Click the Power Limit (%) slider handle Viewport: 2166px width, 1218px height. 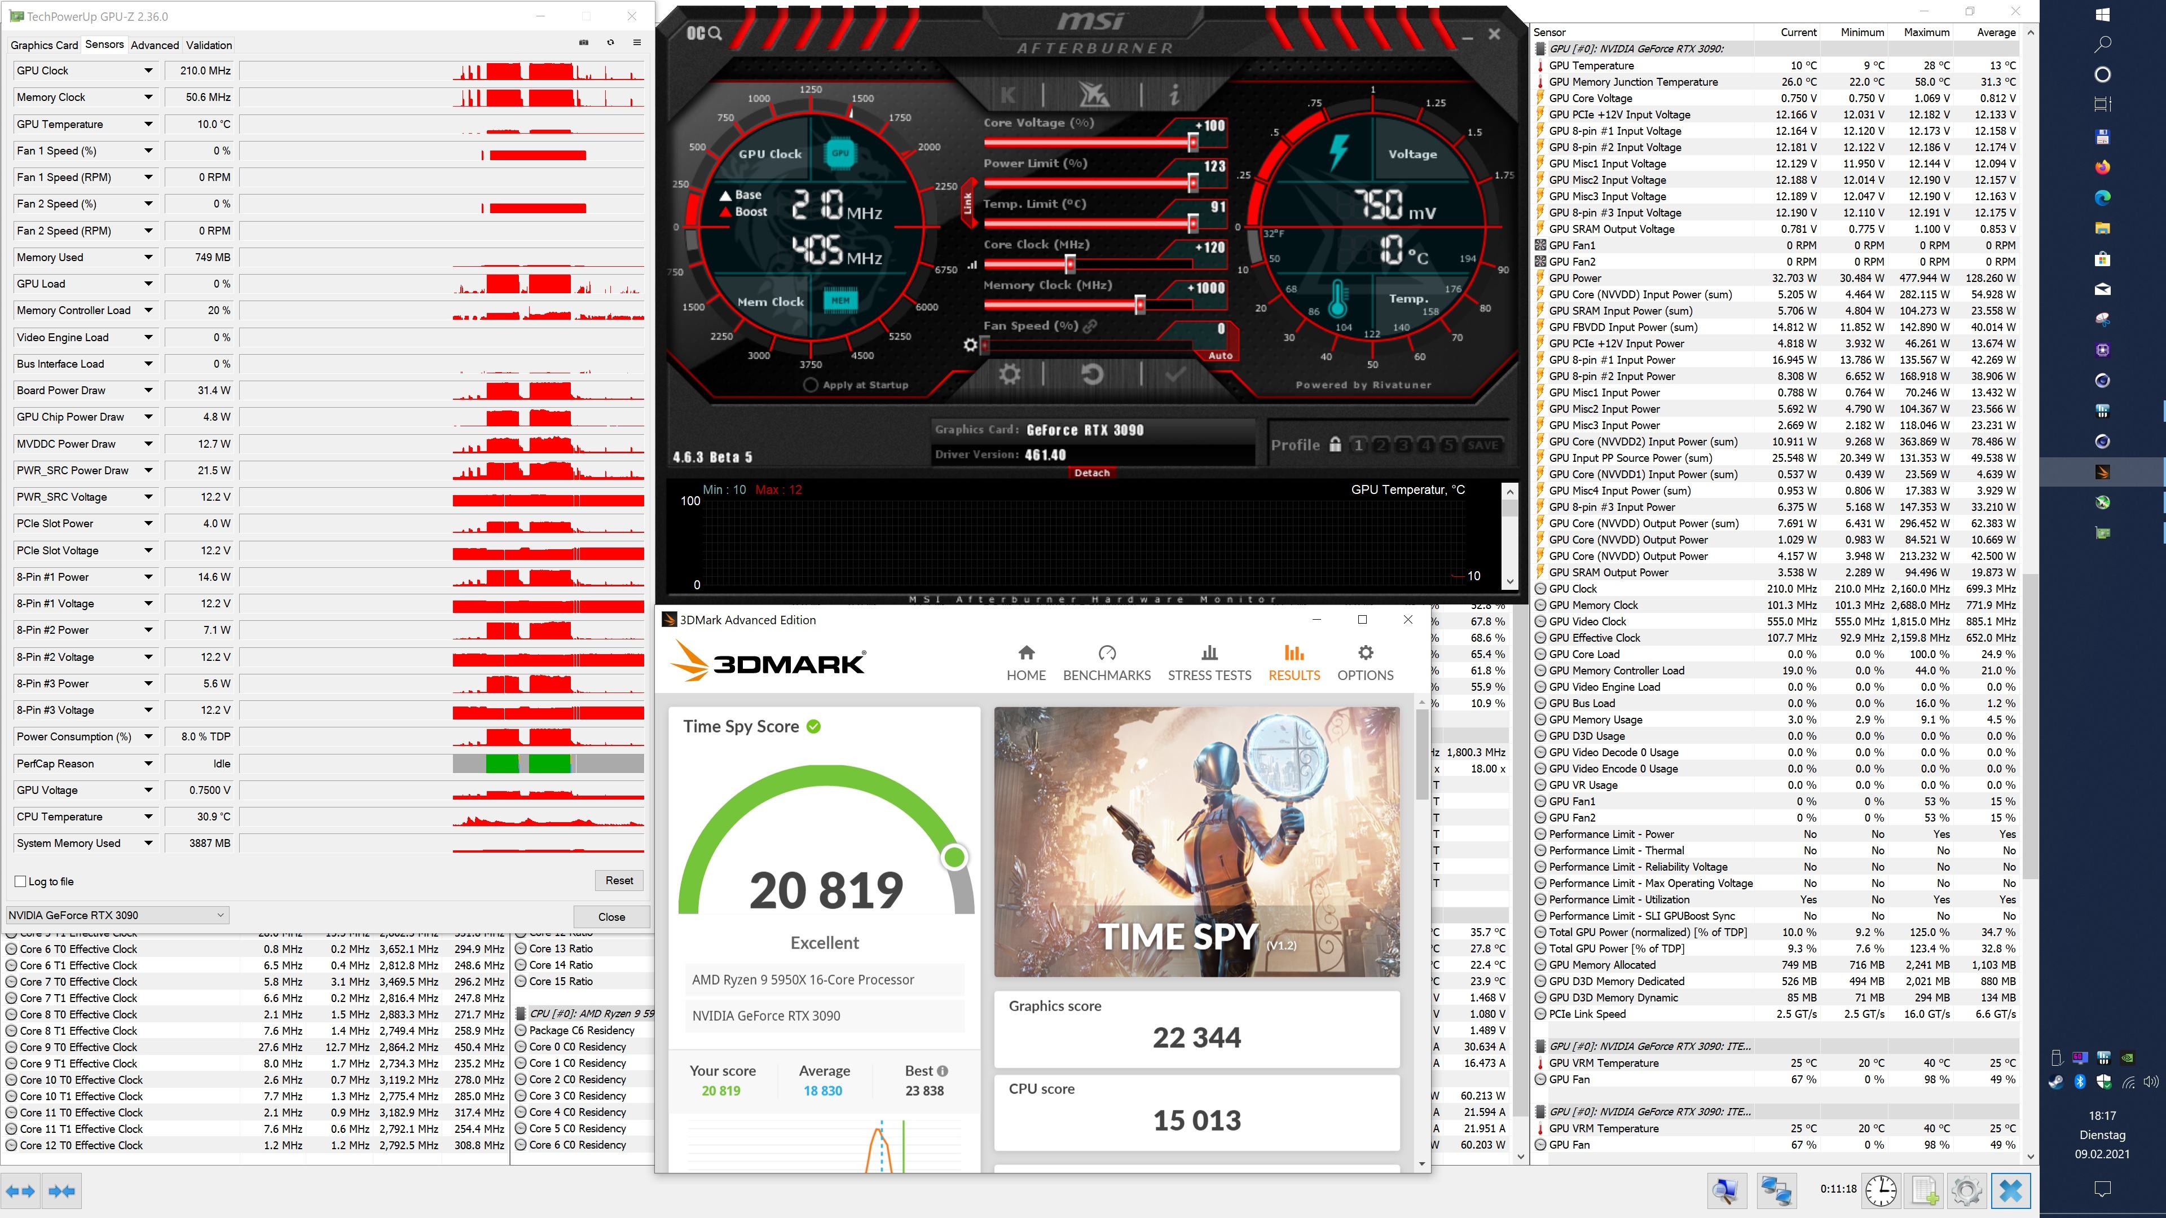(1192, 182)
